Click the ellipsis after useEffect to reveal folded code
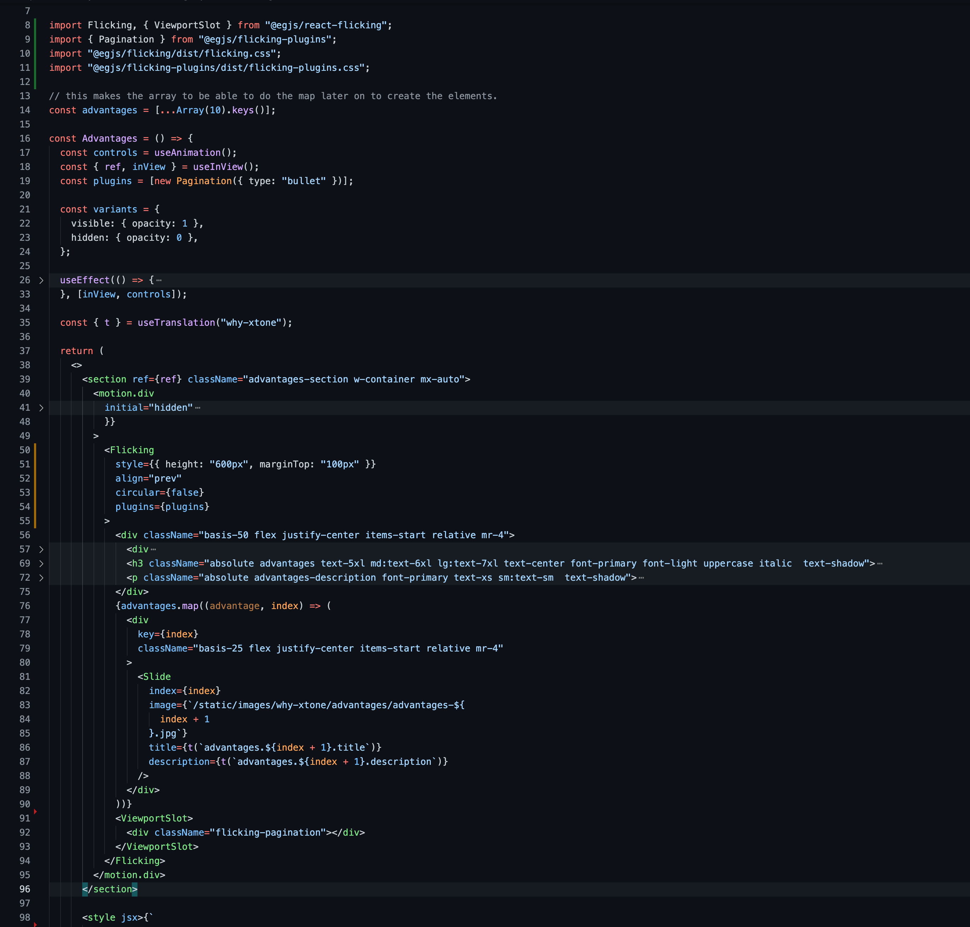970x927 pixels. 159,280
